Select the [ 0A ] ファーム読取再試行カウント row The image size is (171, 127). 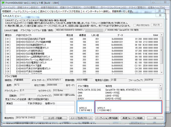coord(82,57)
